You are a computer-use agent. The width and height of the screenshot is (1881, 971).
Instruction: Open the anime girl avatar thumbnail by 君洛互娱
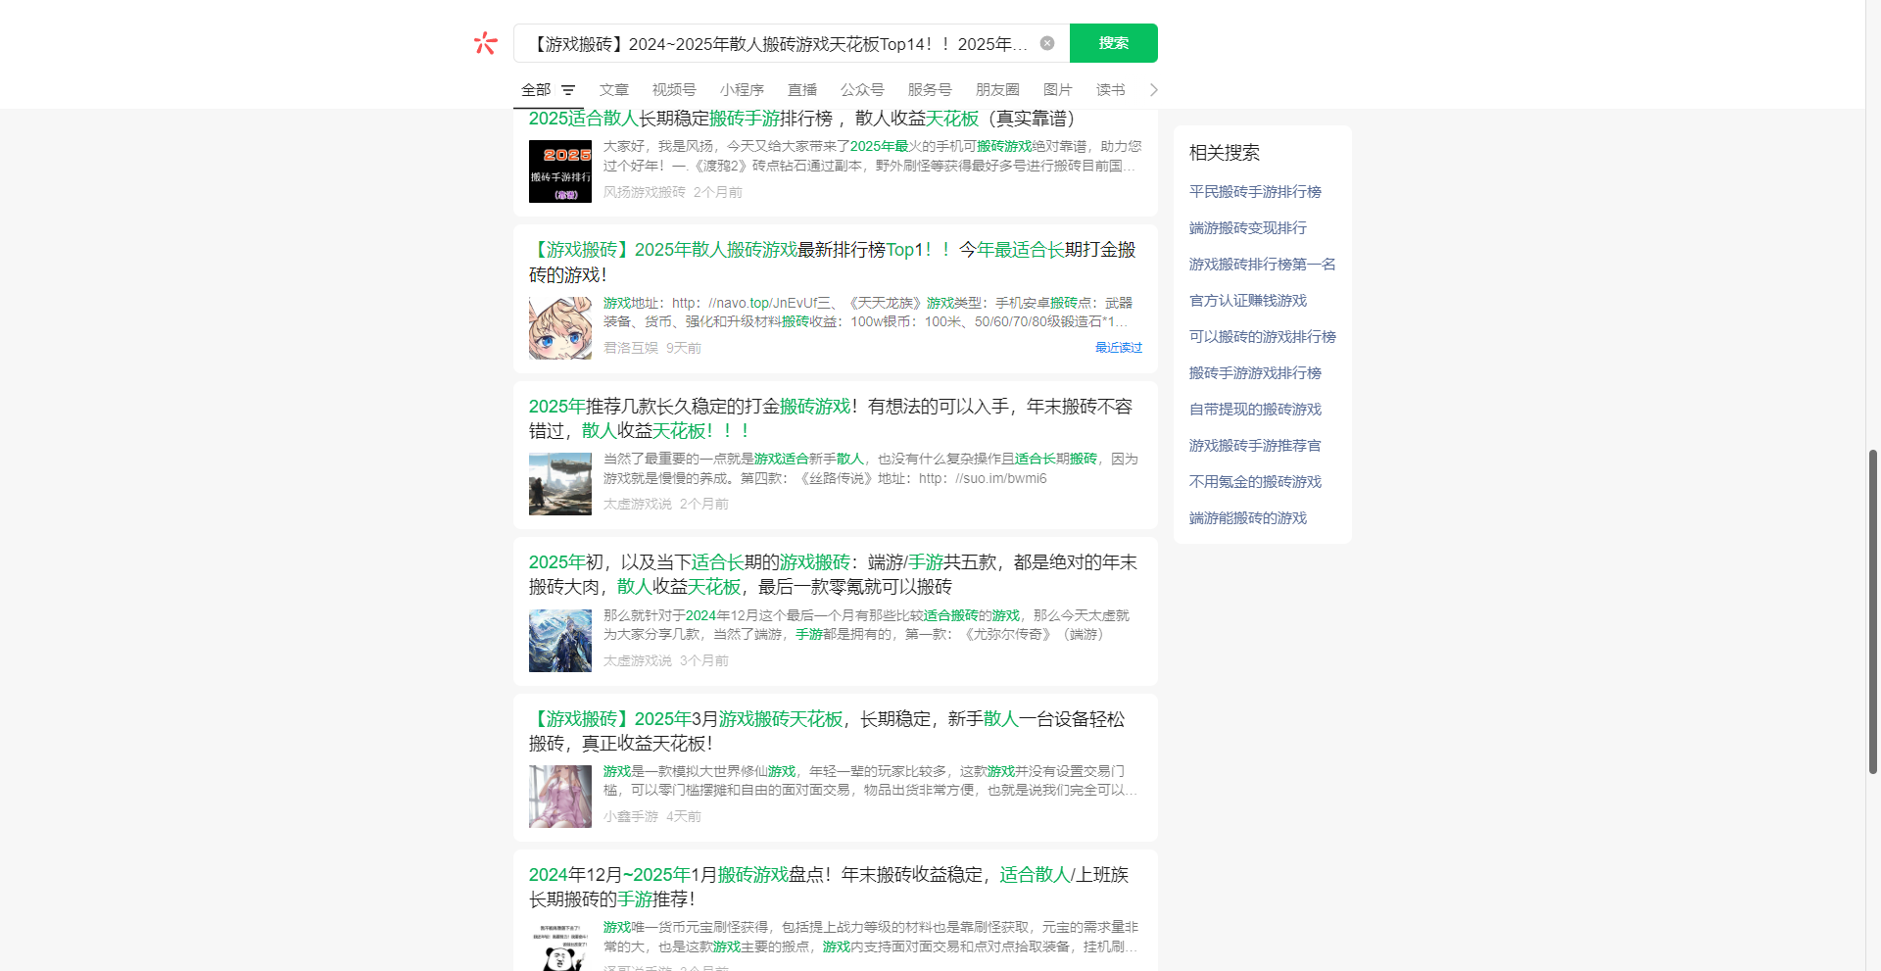pyautogui.click(x=560, y=328)
